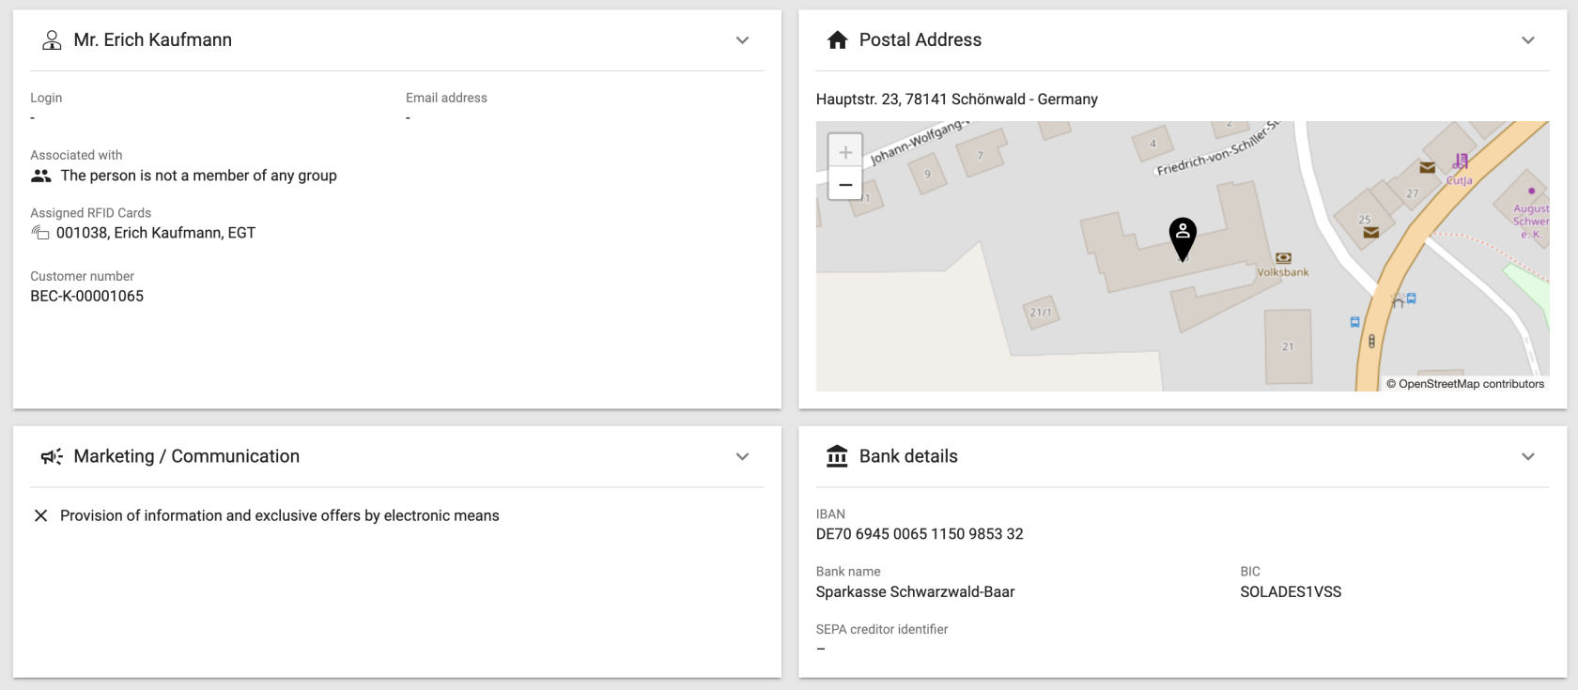Click the Friedrich-von-Schiller street label on map
The height and width of the screenshot is (690, 1578).
[1218, 149]
